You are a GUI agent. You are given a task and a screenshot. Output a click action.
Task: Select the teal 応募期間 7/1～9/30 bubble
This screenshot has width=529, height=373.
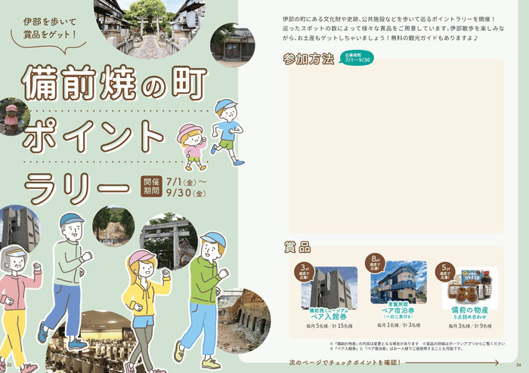tap(356, 58)
